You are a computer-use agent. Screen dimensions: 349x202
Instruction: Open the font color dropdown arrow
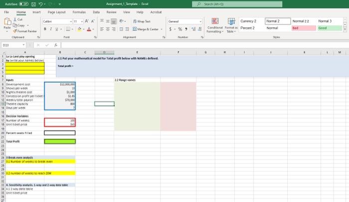(x=93, y=29)
